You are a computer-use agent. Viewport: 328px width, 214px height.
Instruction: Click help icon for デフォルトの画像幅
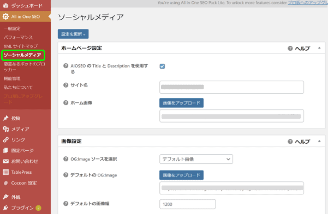65,204
